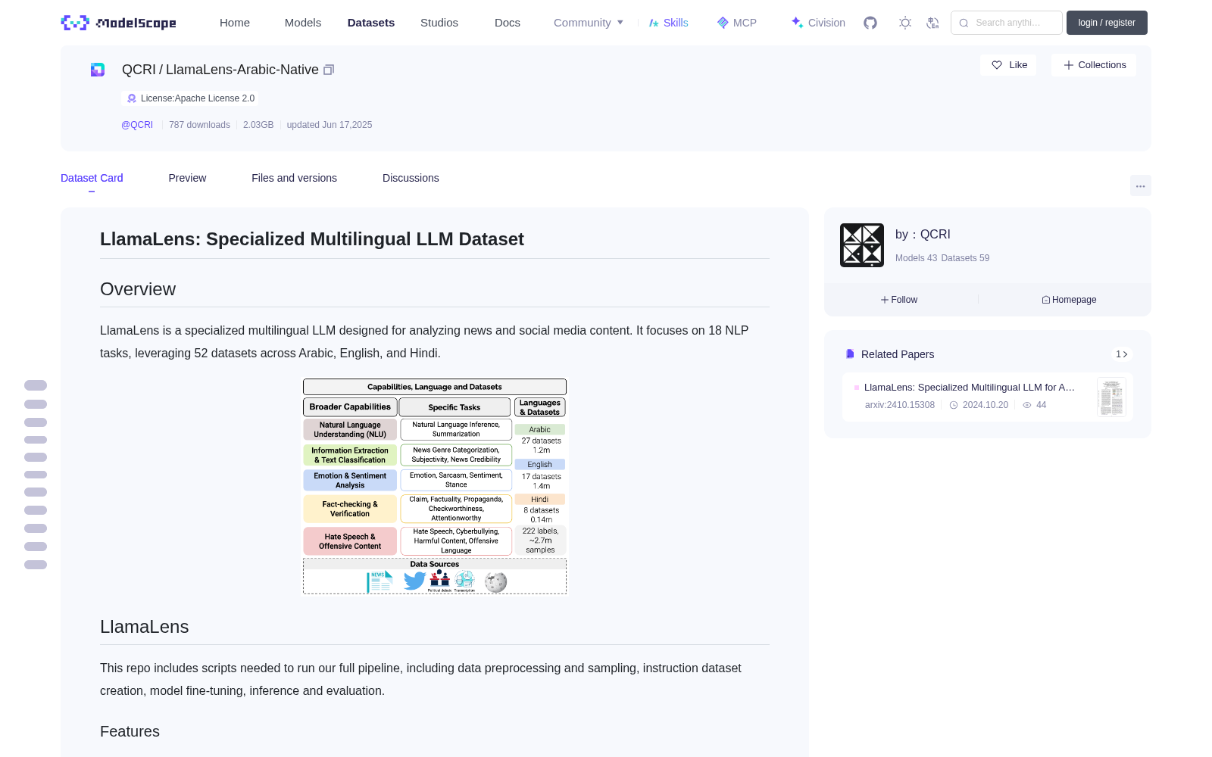Screen dimensions: 1212x757
Task: Switch to the Preview tab
Action: click(x=187, y=178)
